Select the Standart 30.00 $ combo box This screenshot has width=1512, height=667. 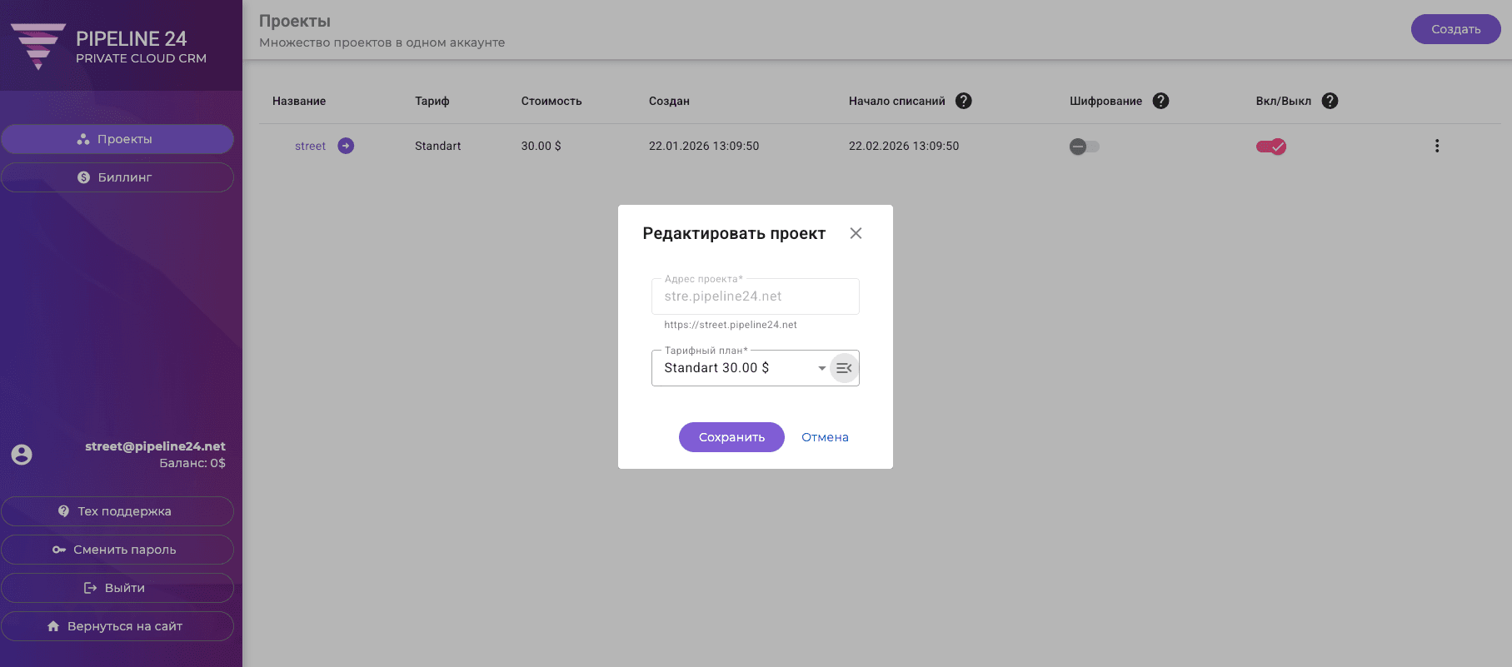pyautogui.click(x=755, y=368)
